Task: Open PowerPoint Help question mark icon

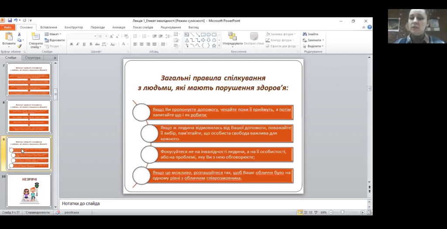Action: point(369,27)
